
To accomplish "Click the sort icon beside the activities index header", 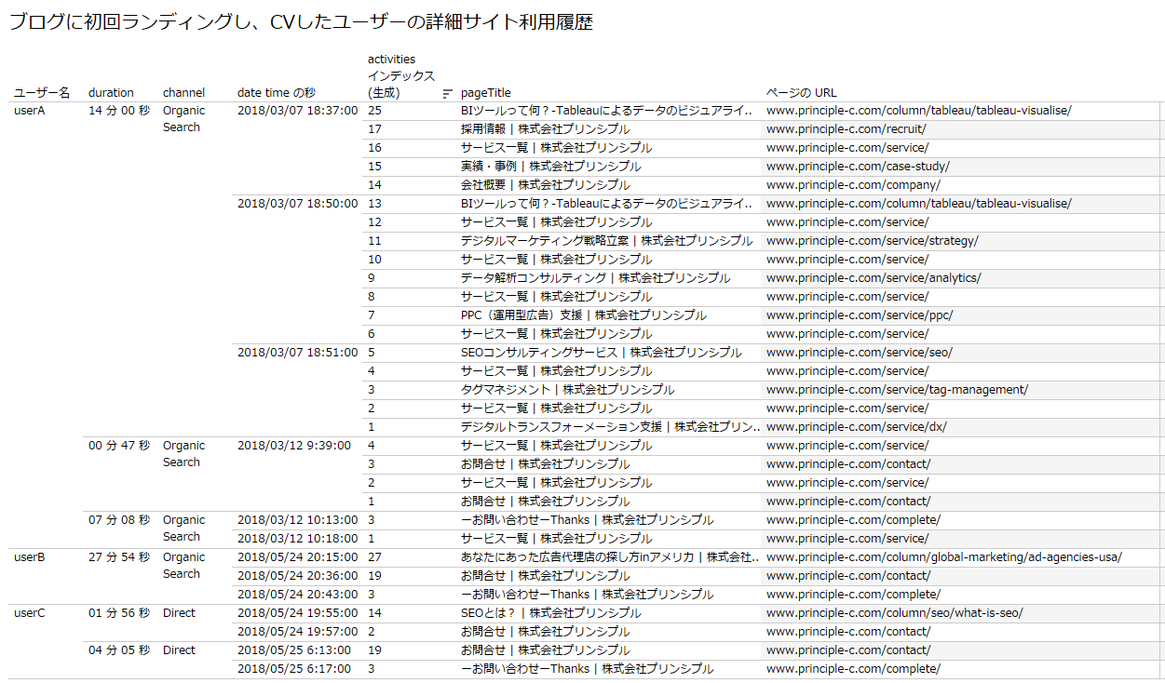I will coord(448,93).
